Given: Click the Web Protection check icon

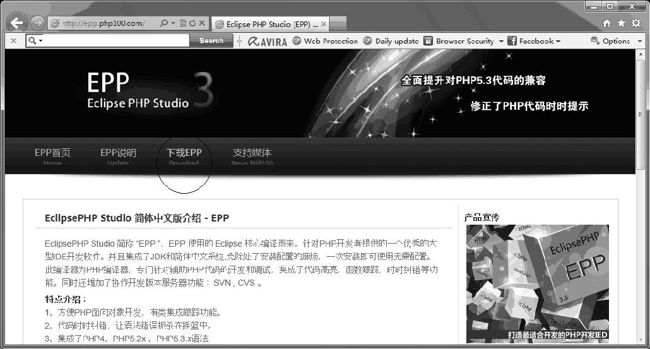Looking at the screenshot, I should tap(297, 40).
